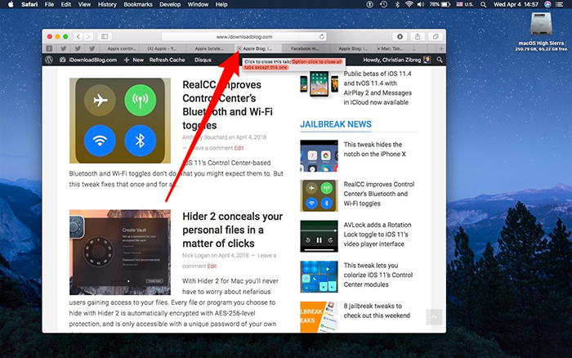
Task: Open the battery status at 78%
Action: pyautogui.click(x=440, y=4)
